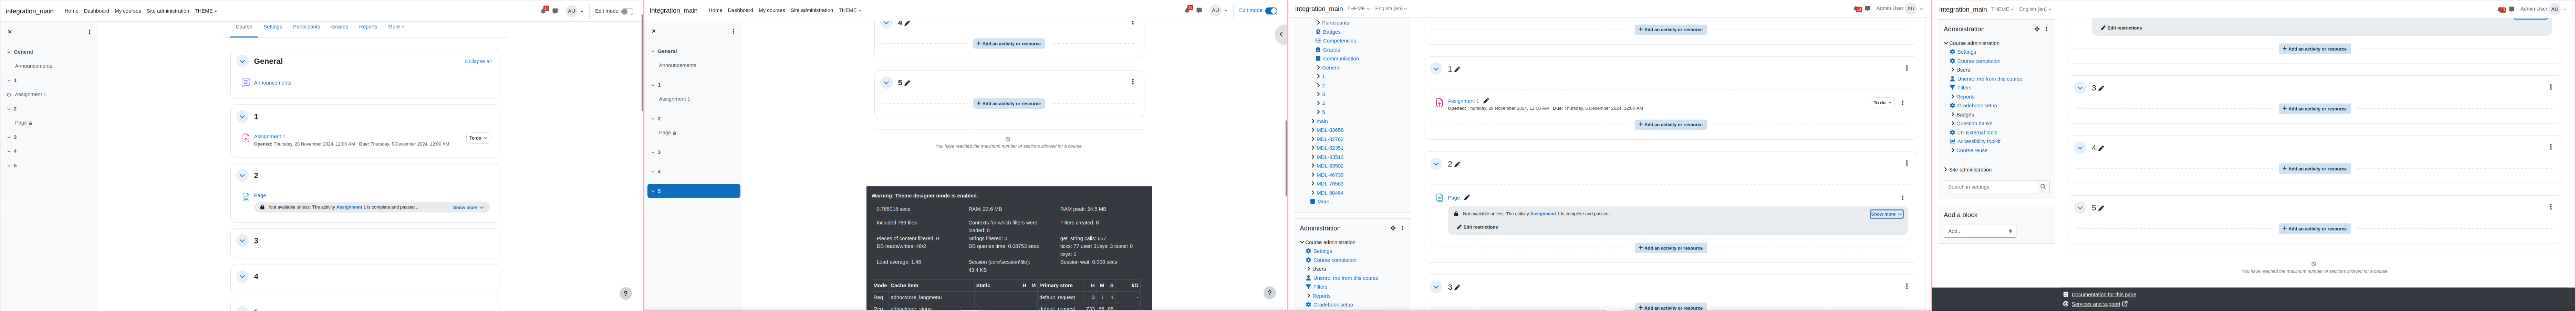2576x311 pixels.
Task: Close course index in window with Course tab
Action: click(x=10, y=32)
